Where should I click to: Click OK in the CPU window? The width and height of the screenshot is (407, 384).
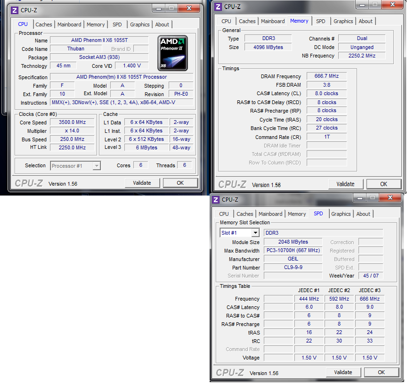coord(180,183)
